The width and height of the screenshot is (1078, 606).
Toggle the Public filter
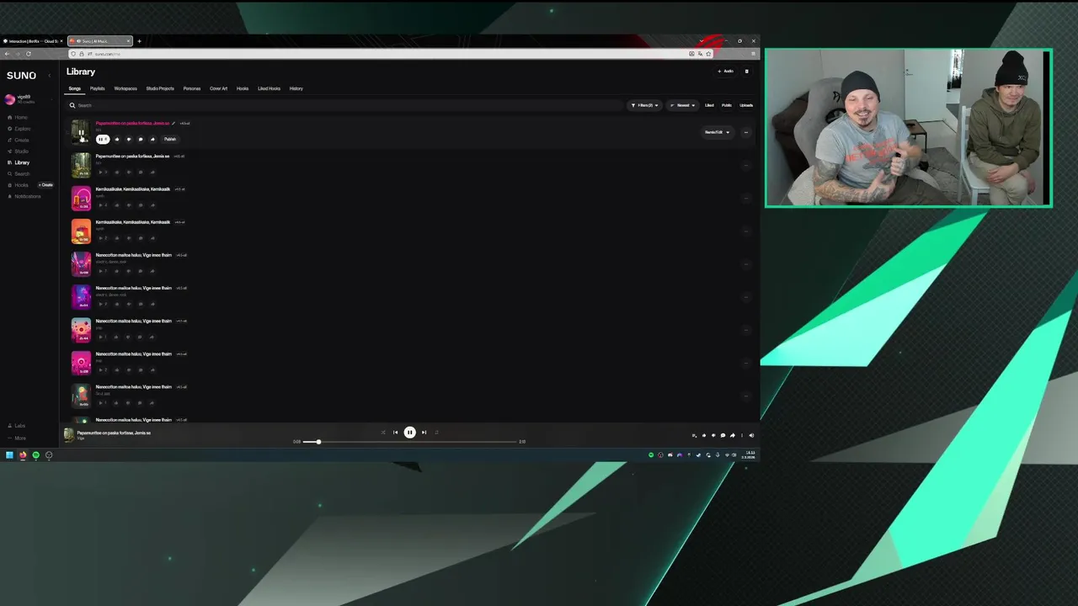coord(727,105)
